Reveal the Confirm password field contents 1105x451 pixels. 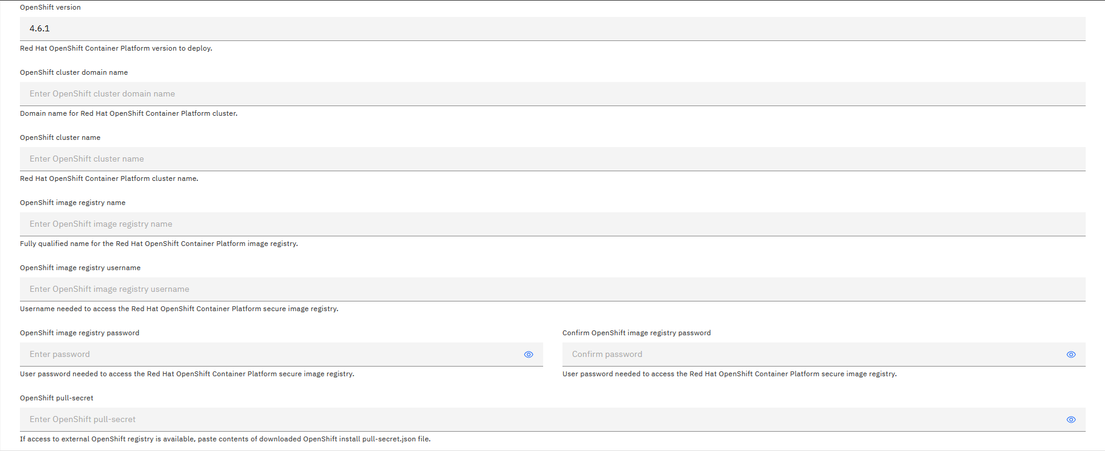coord(1071,355)
